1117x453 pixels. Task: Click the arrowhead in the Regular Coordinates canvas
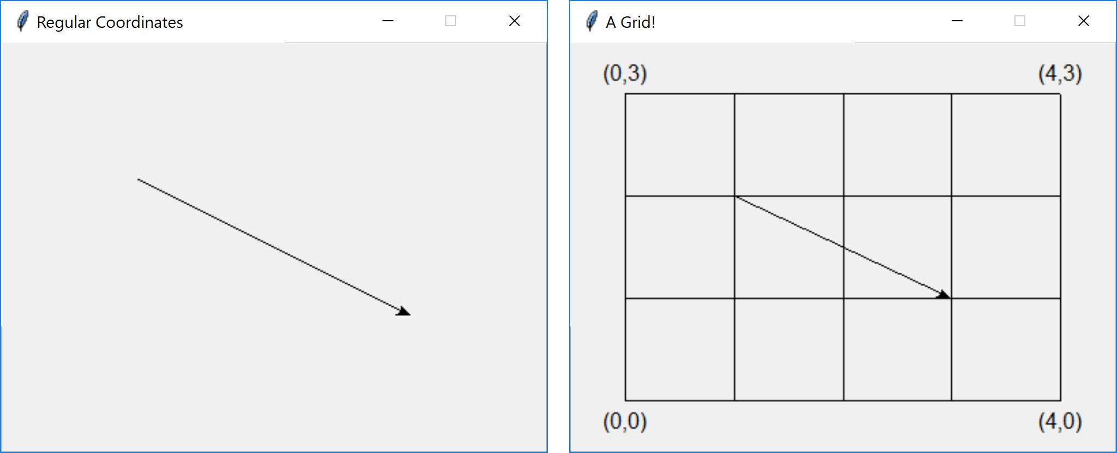402,312
